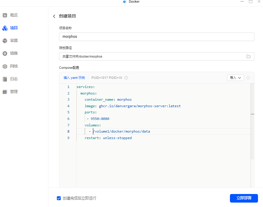Screen dimensions: 263x207
Task: Click the Image (镜像) disc icon
Action: coord(5,53)
